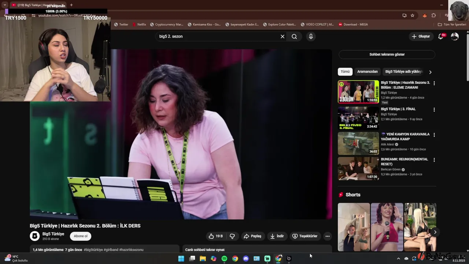This screenshot has height=264, width=469.
Task: Click the install app icon in address bar
Action: [x=405, y=15]
